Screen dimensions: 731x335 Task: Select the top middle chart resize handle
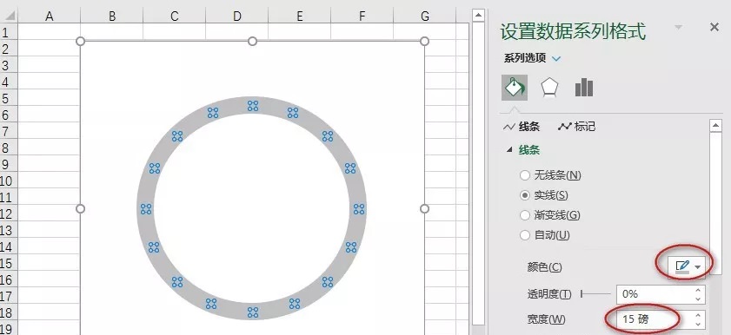click(252, 42)
